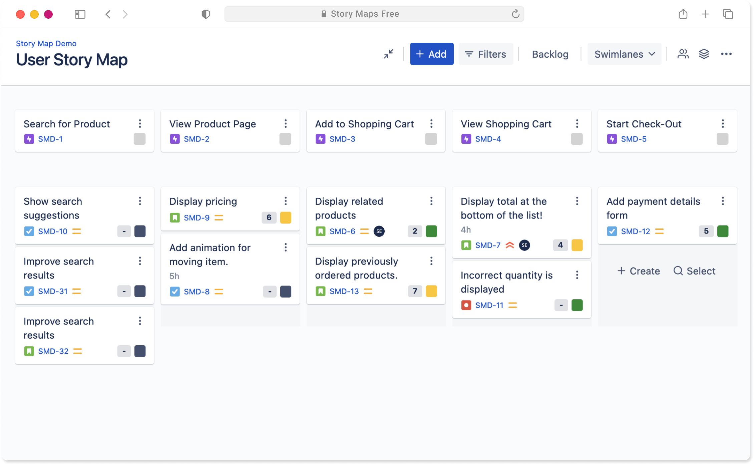Click the task checkbox icon on SMD-12
The height and width of the screenshot is (465, 754).
[612, 231]
